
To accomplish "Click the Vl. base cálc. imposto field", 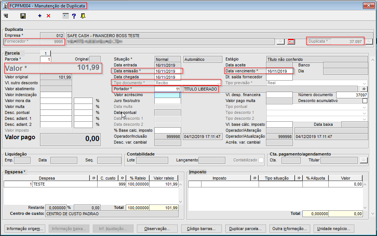I will coord(279,124).
